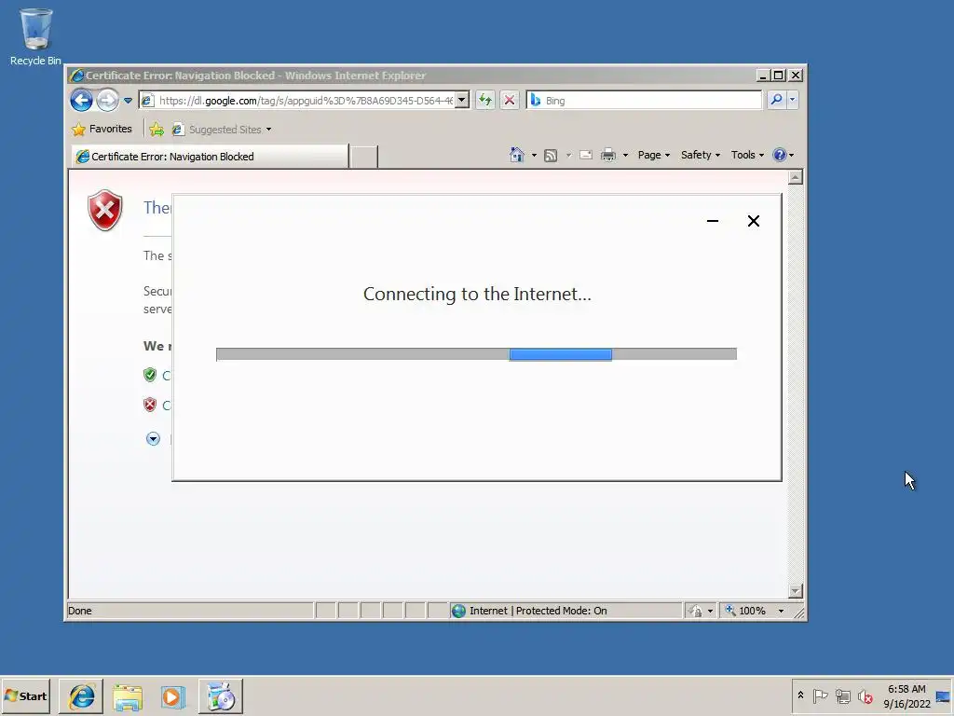
Task: Click the network tray icon
Action: tap(842, 695)
